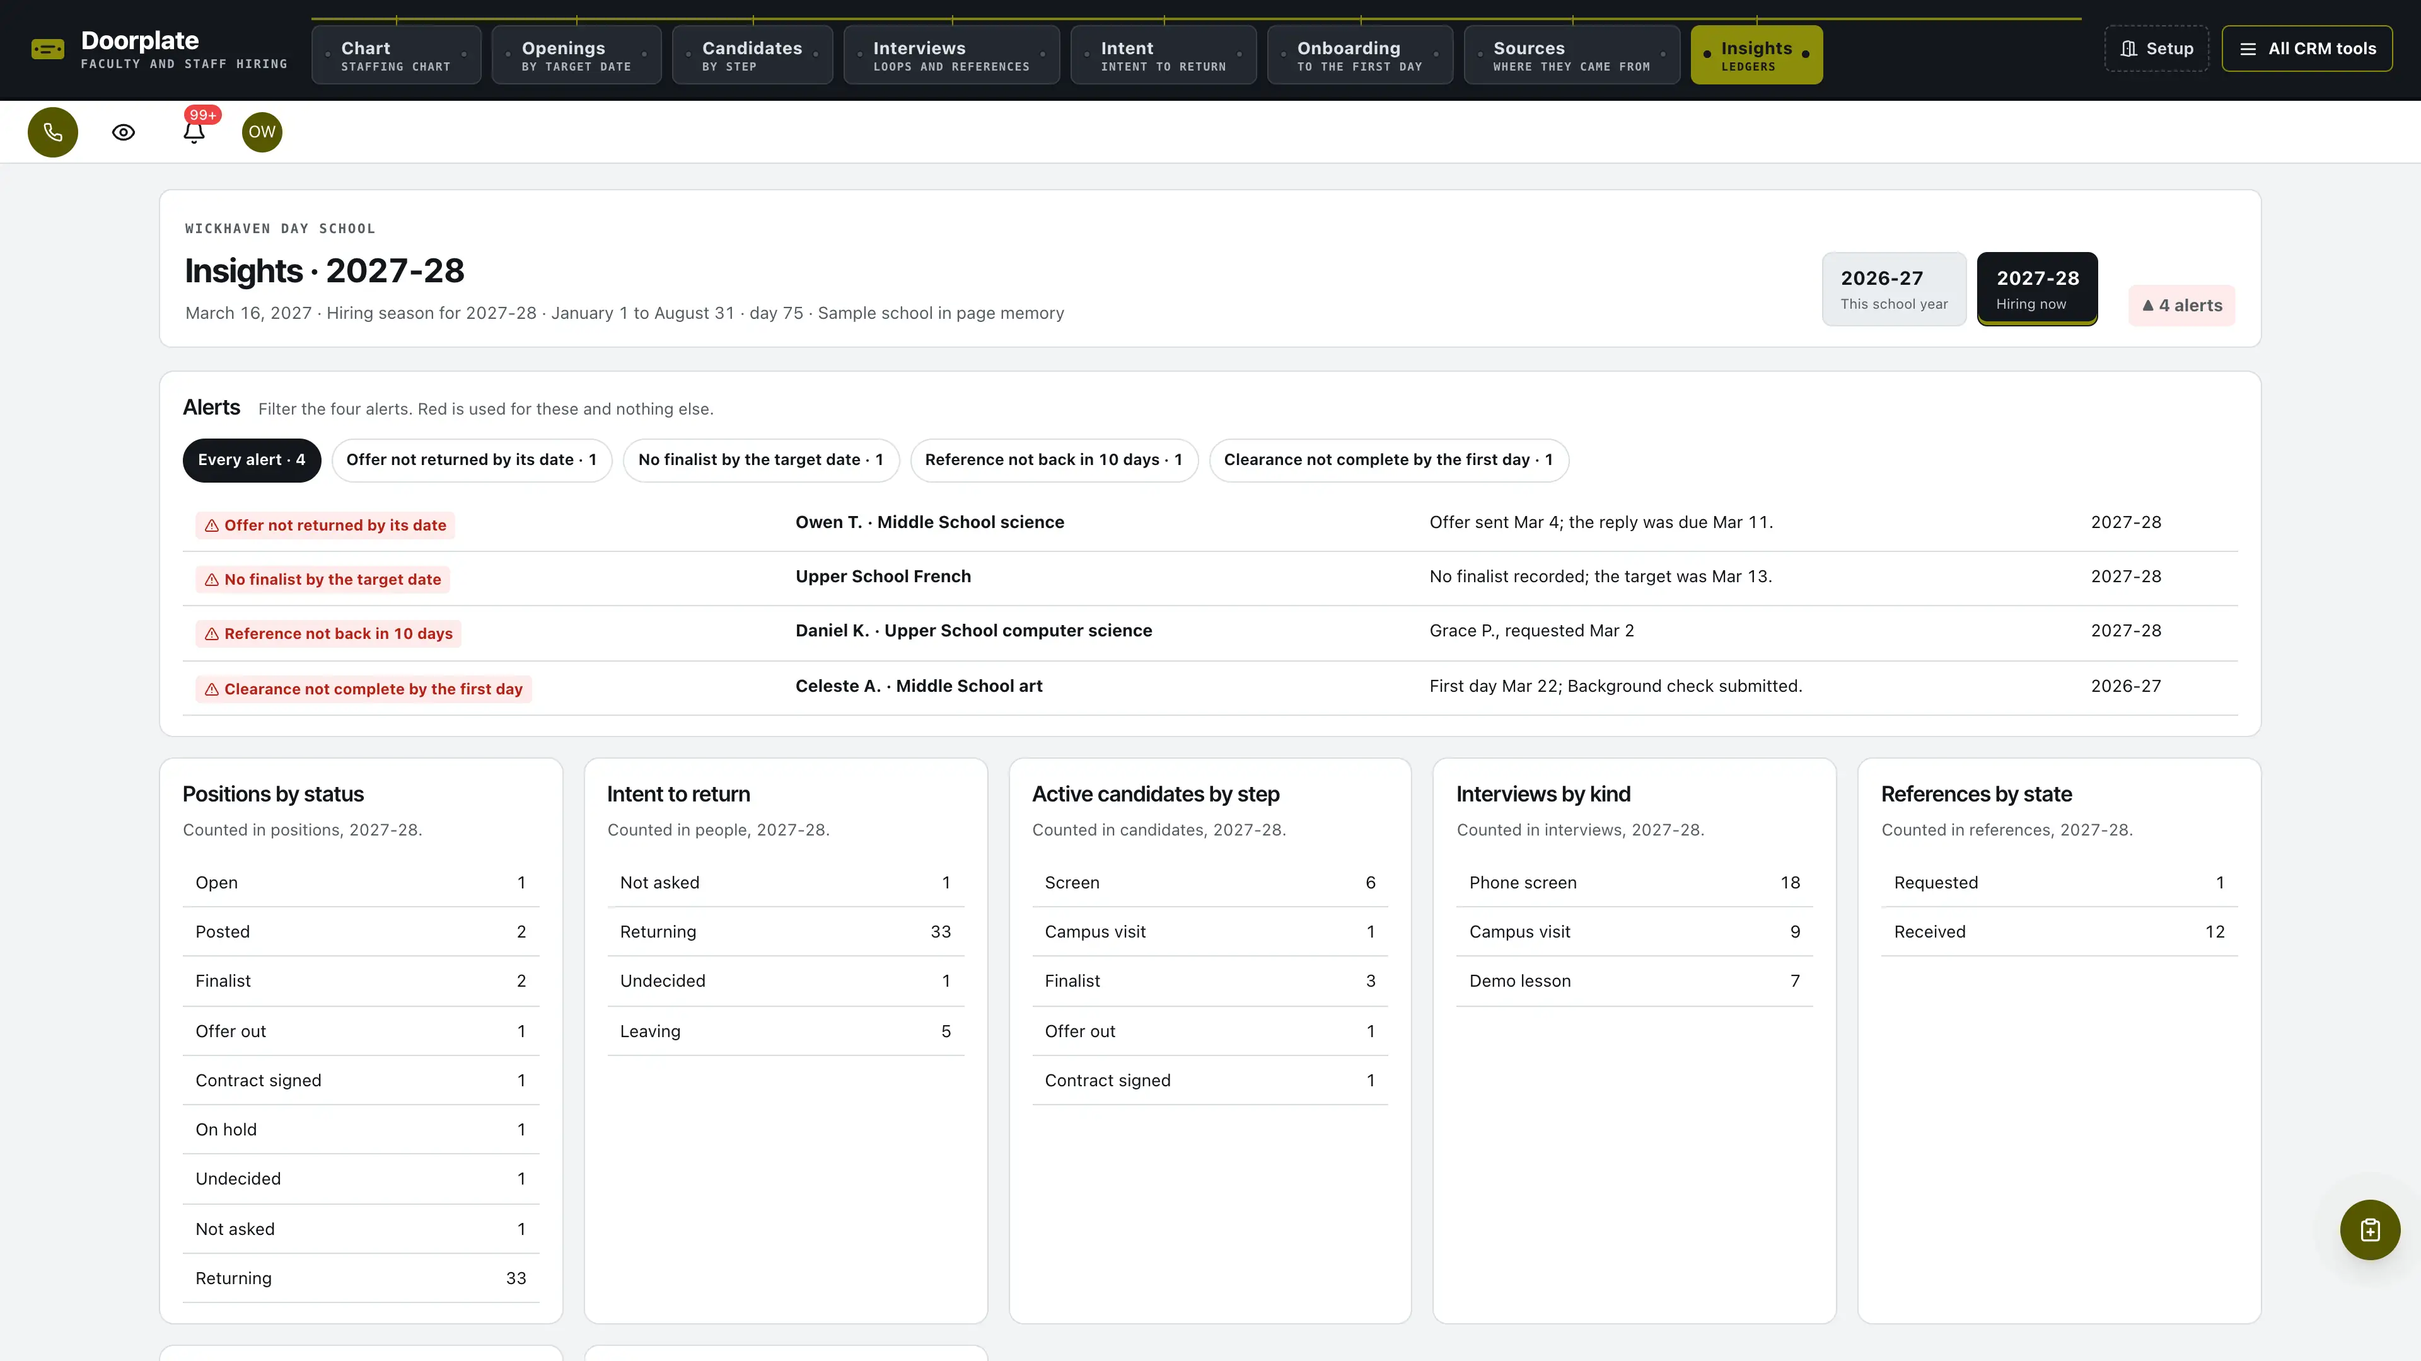The width and height of the screenshot is (2421, 1361).
Task: Open Daniel K. Upper School computer science alert
Action: pos(1210,632)
